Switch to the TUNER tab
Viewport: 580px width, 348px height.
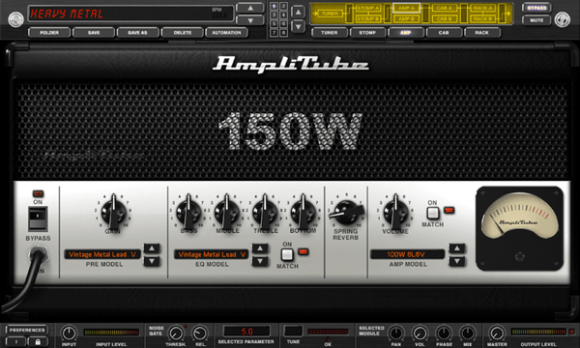[330, 33]
